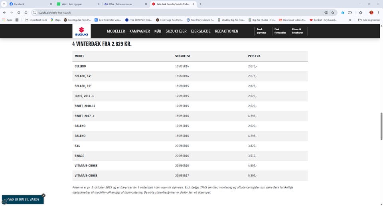Open KØB menu
383x206 pixels.
tap(158, 31)
